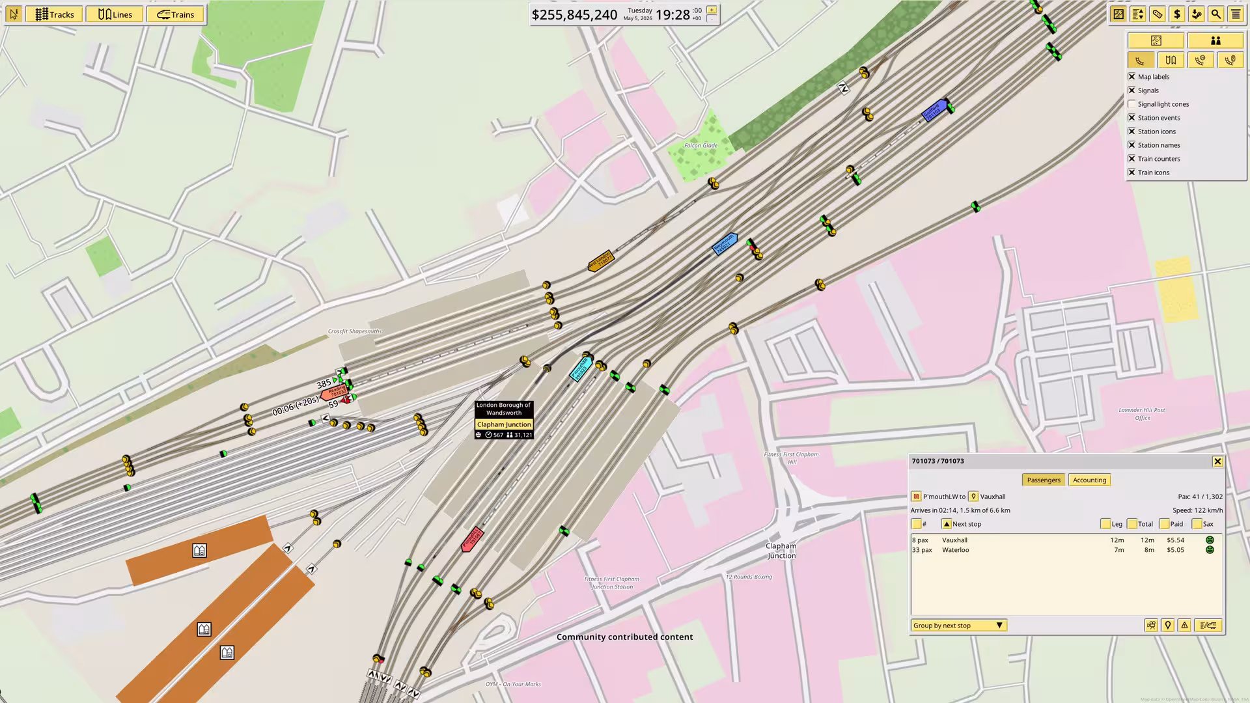Image resolution: width=1250 pixels, height=703 pixels.
Task: Select the pointer cursor tool
Action: [14, 14]
